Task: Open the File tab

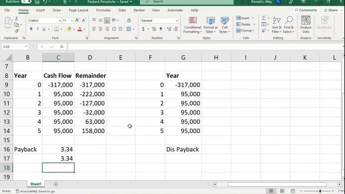Action: [x=7, y=10]
